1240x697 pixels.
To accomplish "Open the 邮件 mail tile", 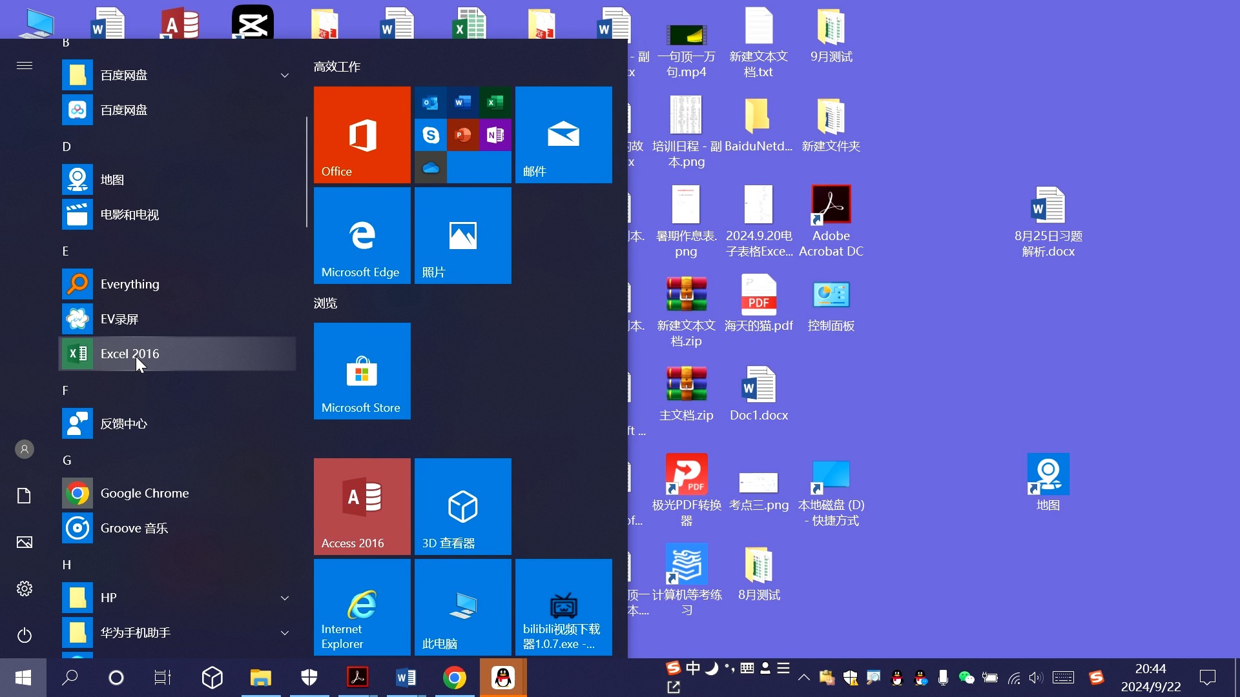I will tap(563, 135).
